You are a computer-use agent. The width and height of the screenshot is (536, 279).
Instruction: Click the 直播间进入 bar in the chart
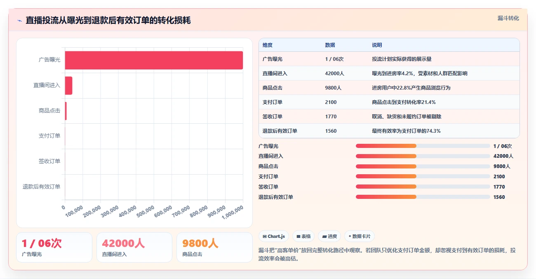pos(68,85)
